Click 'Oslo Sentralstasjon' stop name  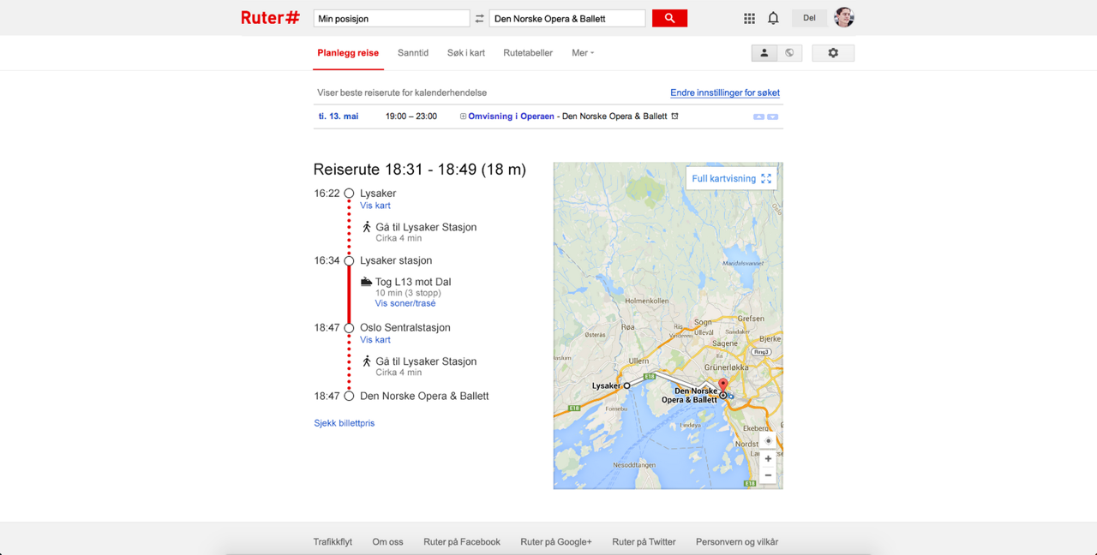(405, 327)
